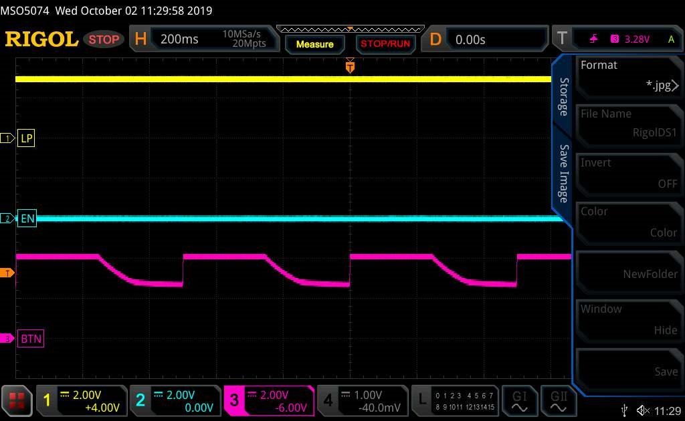Open the delay D 0.00s setting
Image resolution: width=685 pixels, height=421 pixels.
pos(484,39)
